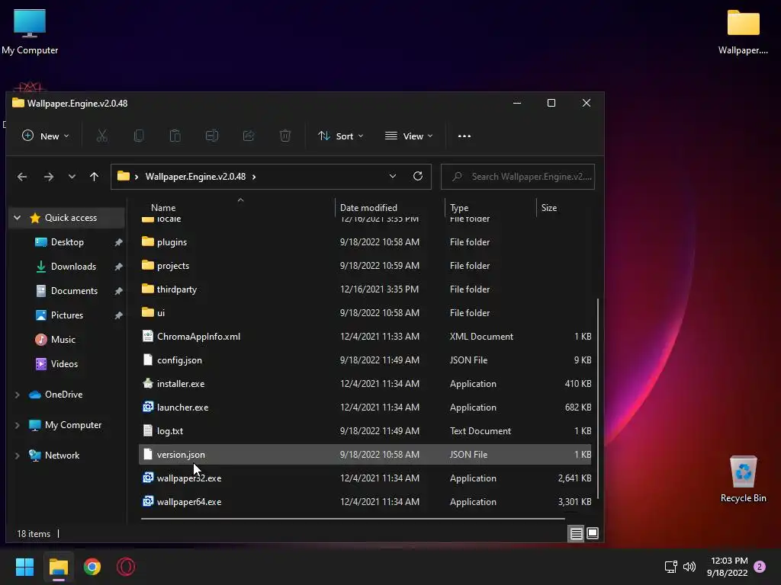Open the Sort dropdown menu
The width and height of the screenshot is (781, 585).
[x=341, y=136]
